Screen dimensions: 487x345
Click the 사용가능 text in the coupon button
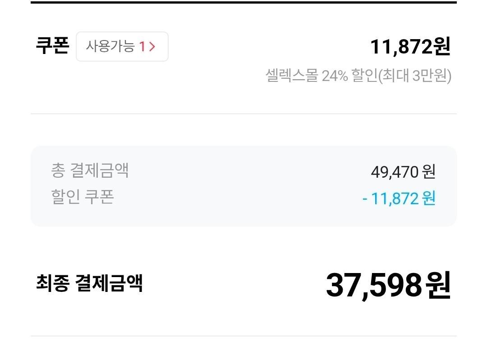(110, 46)
